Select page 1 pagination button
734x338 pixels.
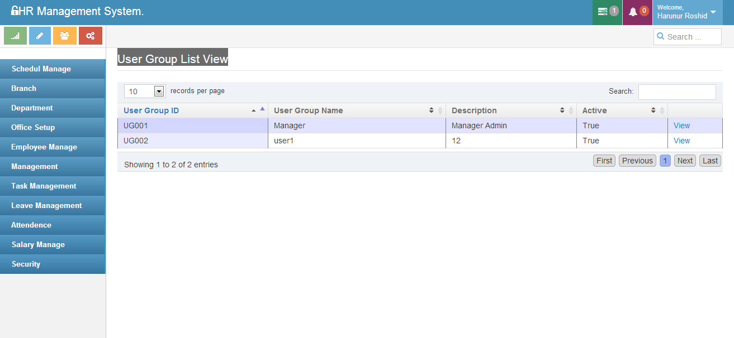(665, 161)
